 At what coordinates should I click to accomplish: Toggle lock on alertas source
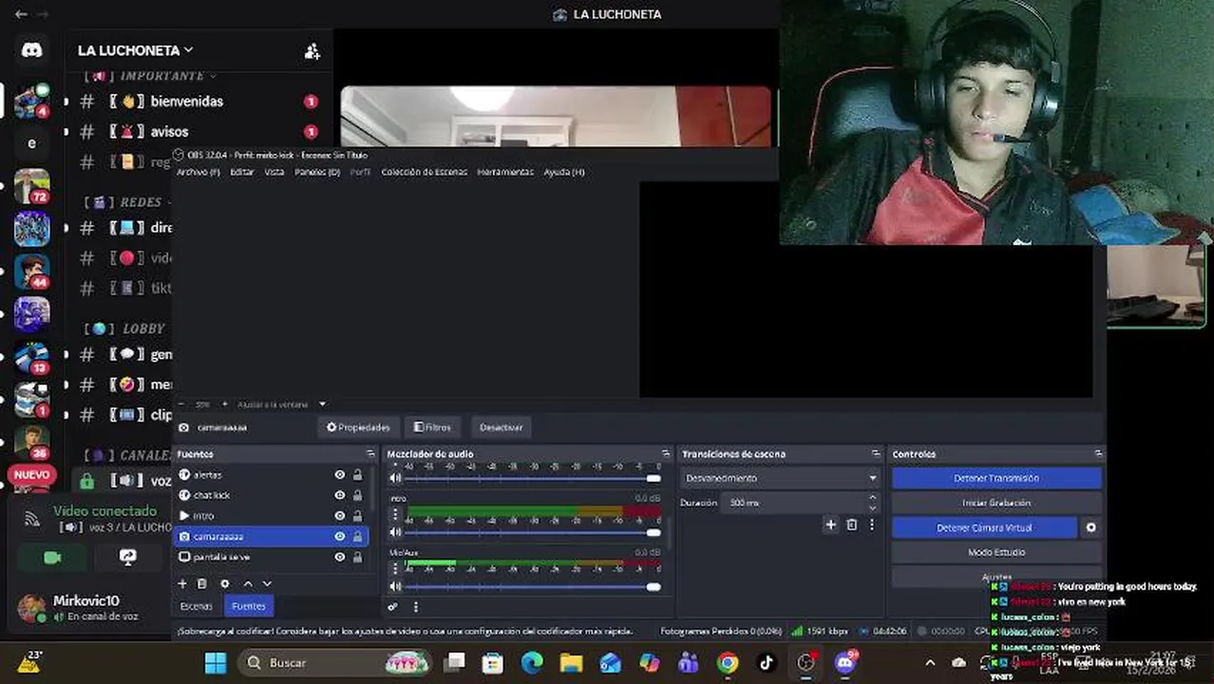(x=357, y=475)
